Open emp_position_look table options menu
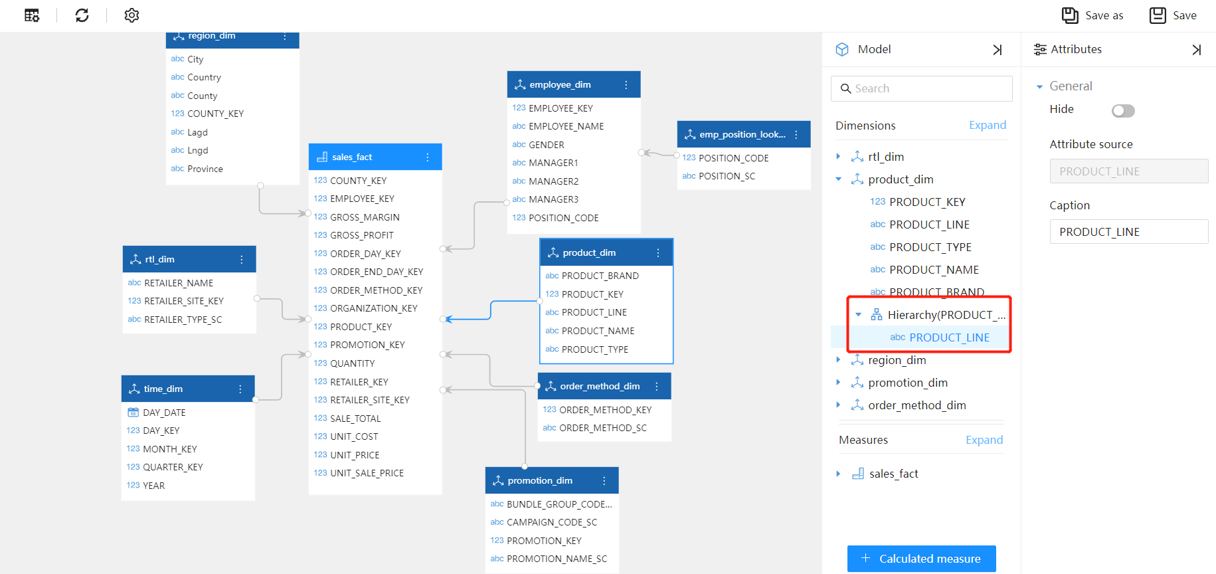 click(796, 135)
